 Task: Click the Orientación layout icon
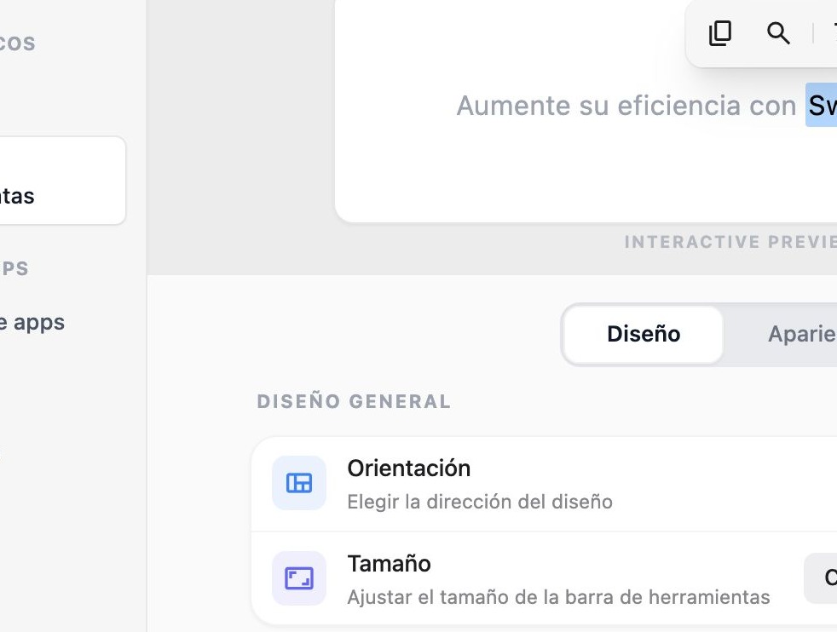tap(299, 483)
